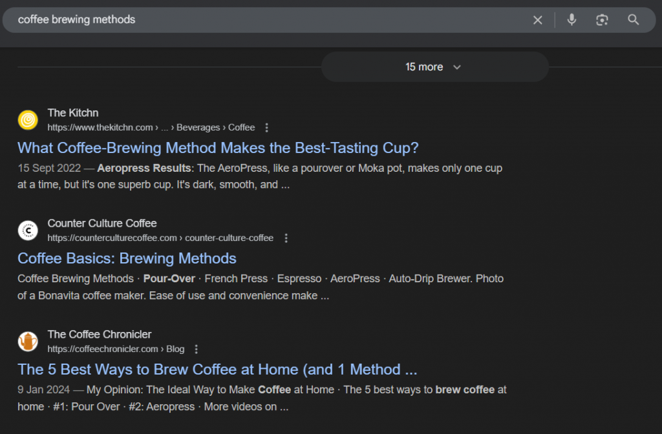Click the Beverages breadcrumb under The Kitchn

198,127
